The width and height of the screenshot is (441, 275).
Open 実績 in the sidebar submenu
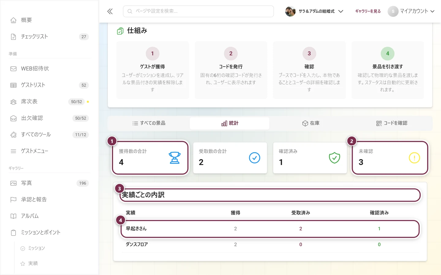point(33,263)
